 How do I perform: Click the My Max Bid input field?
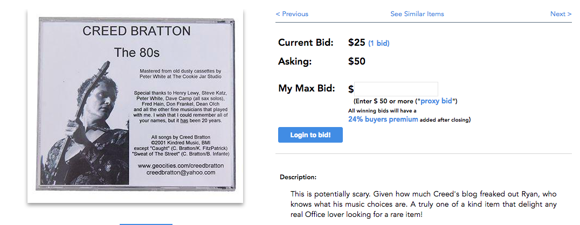coord(396,89)
